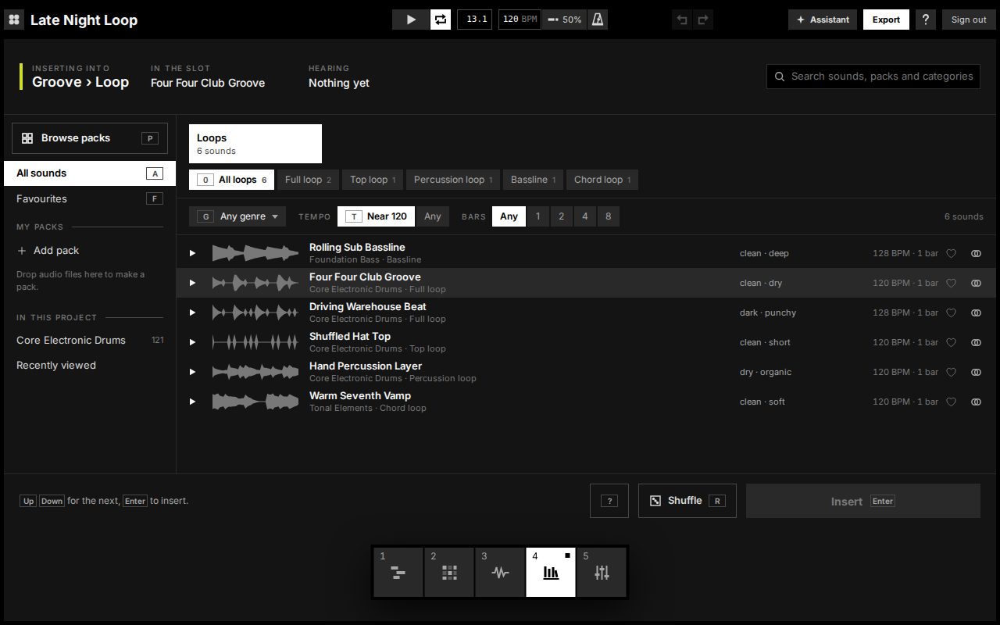Set bars filter to 2

(x=561, y=216)
